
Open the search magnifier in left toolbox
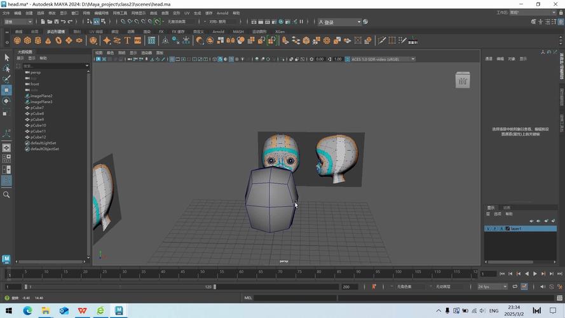click(x=6, y=195)
